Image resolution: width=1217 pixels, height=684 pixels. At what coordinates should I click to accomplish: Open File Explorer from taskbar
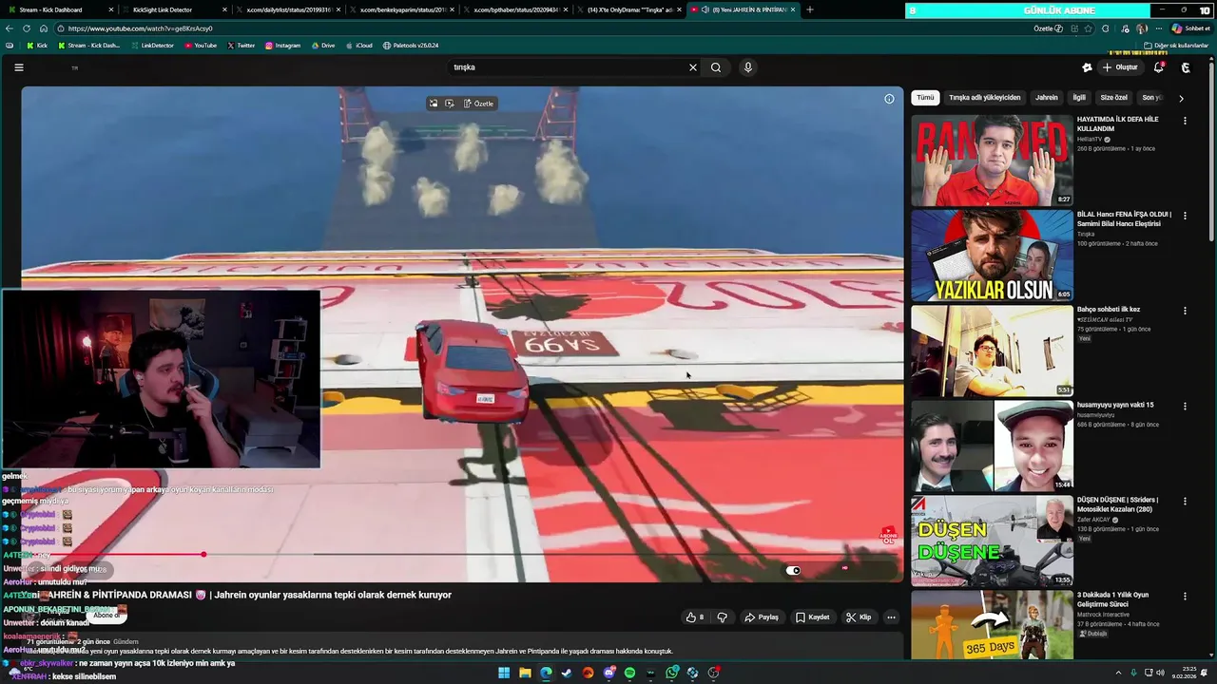[525, 673]
